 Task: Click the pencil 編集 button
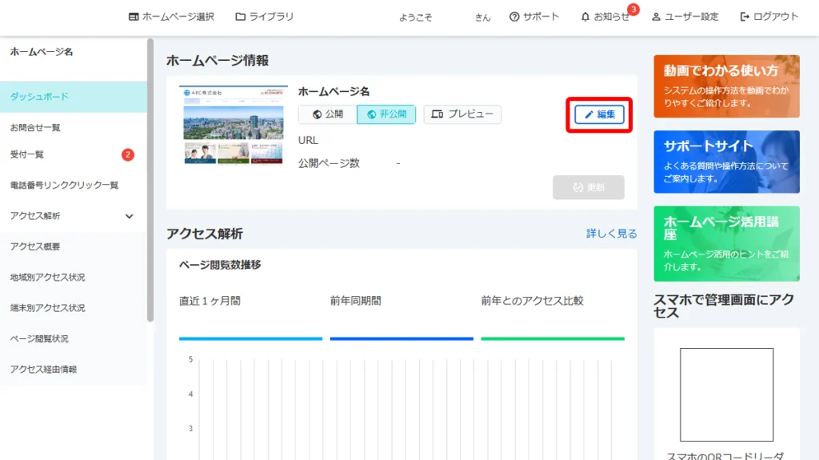pyautogui.click(x=599, y=114)
